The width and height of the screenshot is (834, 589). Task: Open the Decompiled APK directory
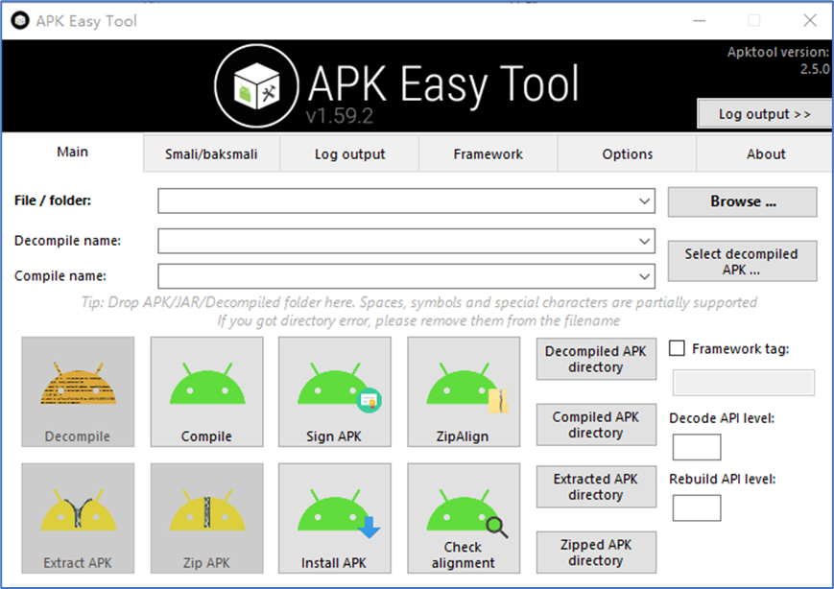(596, 359)
